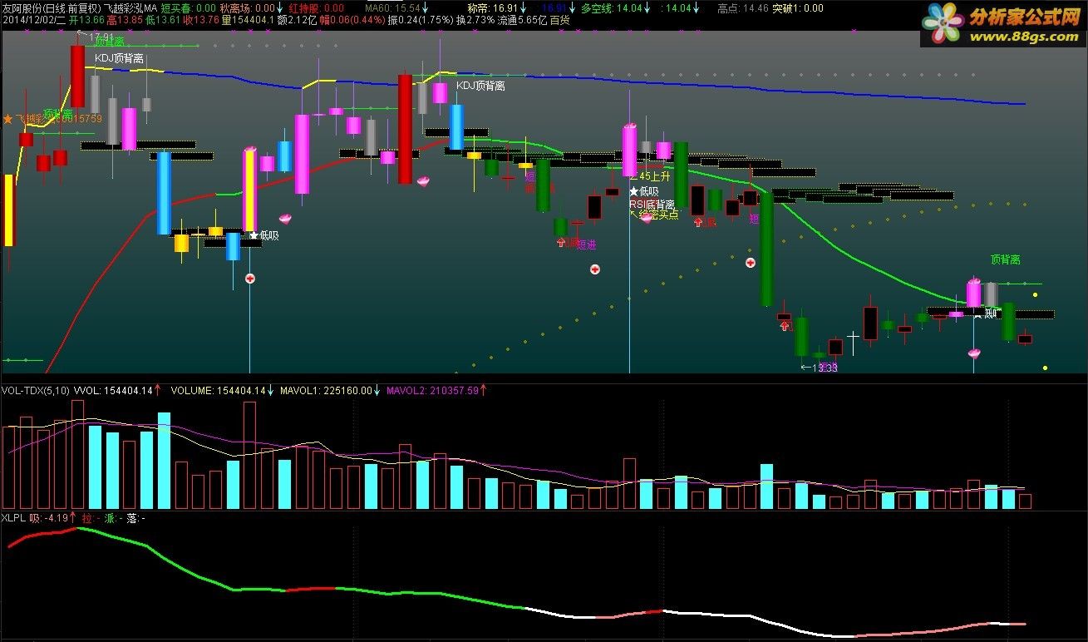Select the 飞越彩泓MA indicator name
1088x642 pixels.
(x=130, y=7)
